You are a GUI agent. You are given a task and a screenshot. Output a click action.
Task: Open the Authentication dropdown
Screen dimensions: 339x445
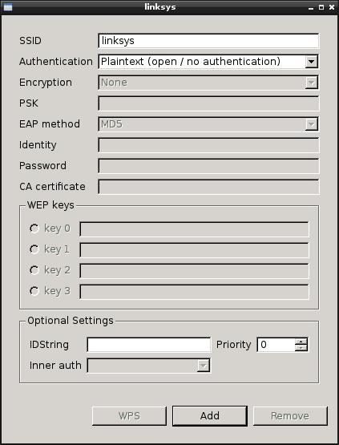(x=208, y=62)
